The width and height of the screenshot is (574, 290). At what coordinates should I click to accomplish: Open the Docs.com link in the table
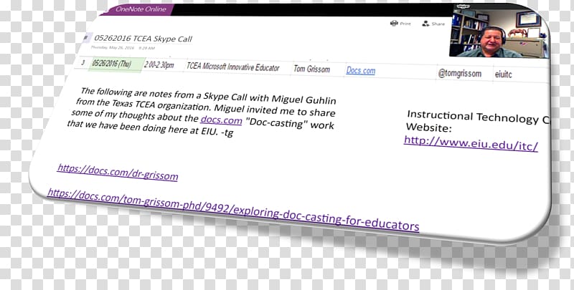361,70
